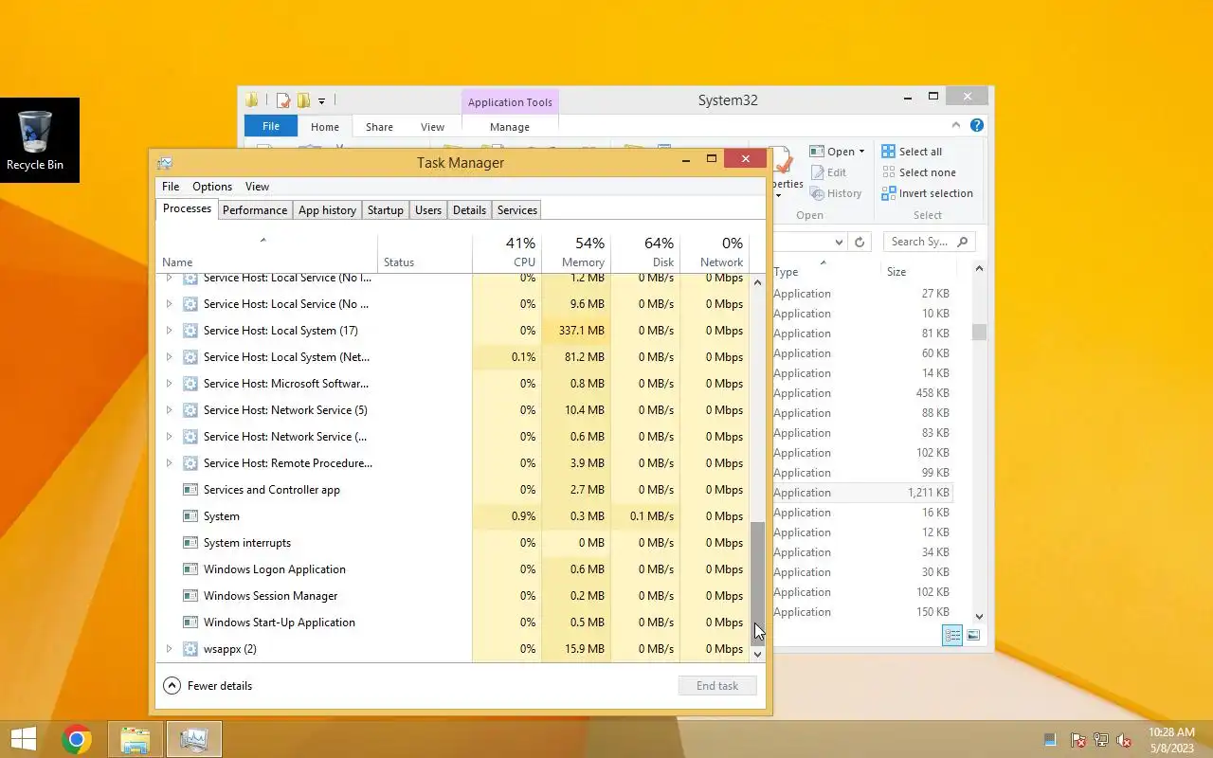Viewport: 1213px width, 758px height.
Task: Open the Action Center flag tray icon
Action: click(1078, 740)
